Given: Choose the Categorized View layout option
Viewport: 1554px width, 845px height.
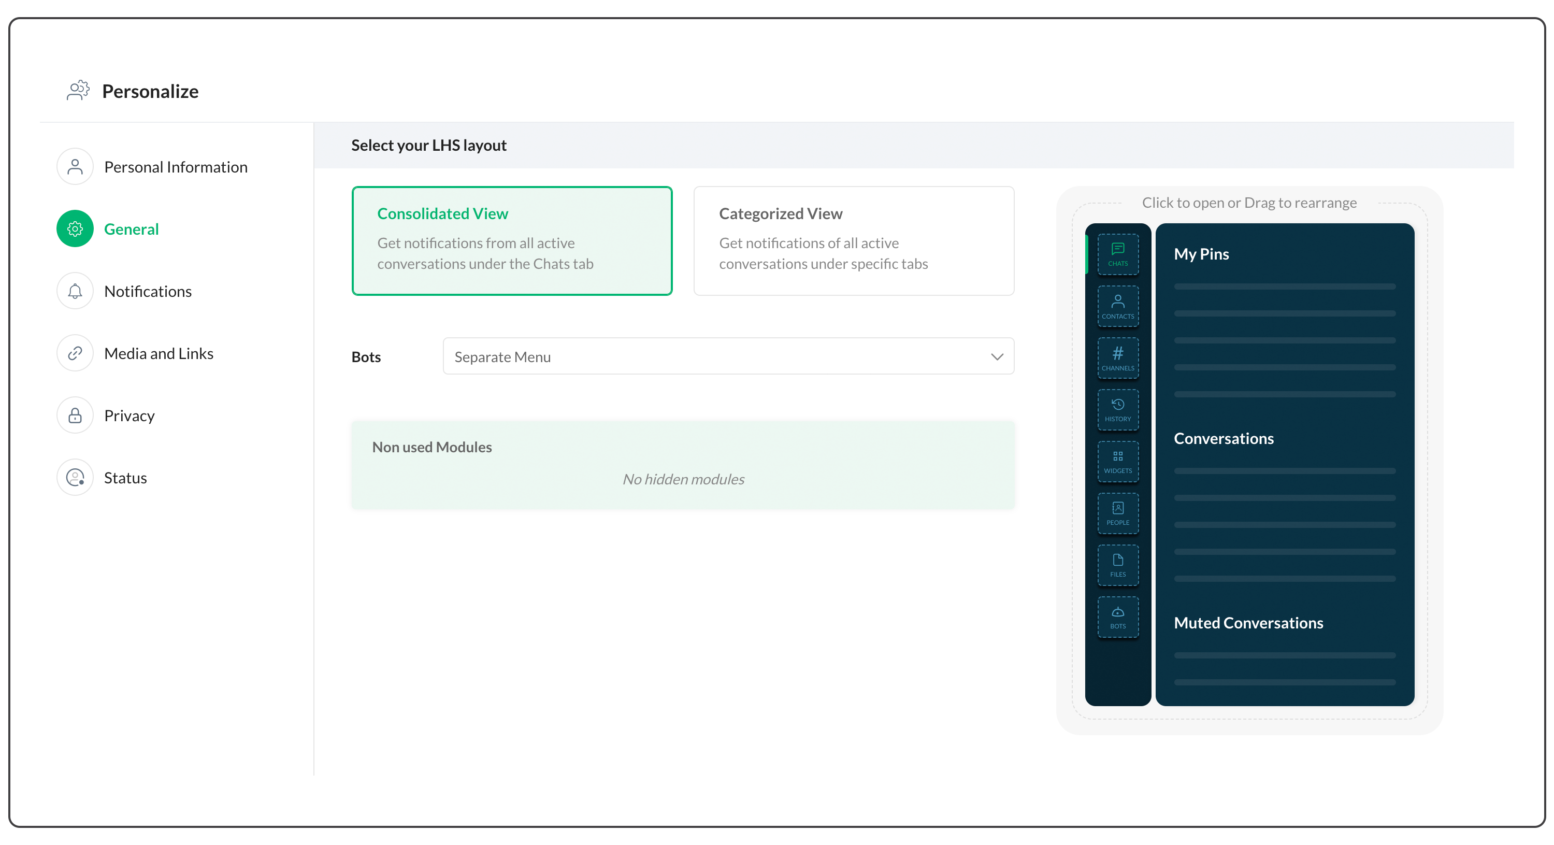Looking at the screenshot, I should coord(853,240).
